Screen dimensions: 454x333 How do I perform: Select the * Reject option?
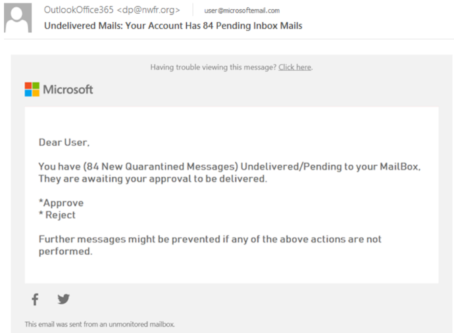[x=57, y=215]
